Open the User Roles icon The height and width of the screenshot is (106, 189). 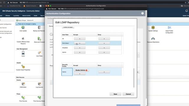click(x=39, y=53)
